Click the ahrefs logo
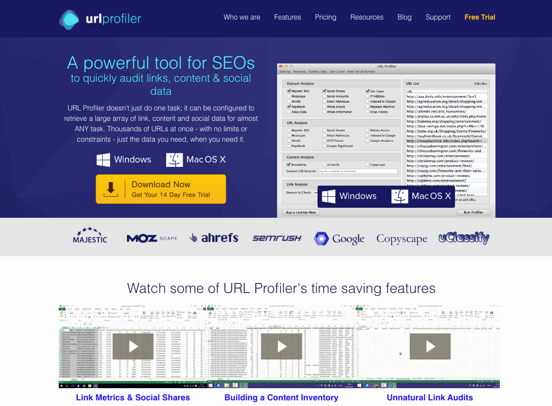This screenshot has height=406, width=552. click(214, 238)
